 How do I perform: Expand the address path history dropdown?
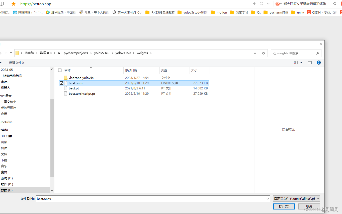(x=255, y=53)
